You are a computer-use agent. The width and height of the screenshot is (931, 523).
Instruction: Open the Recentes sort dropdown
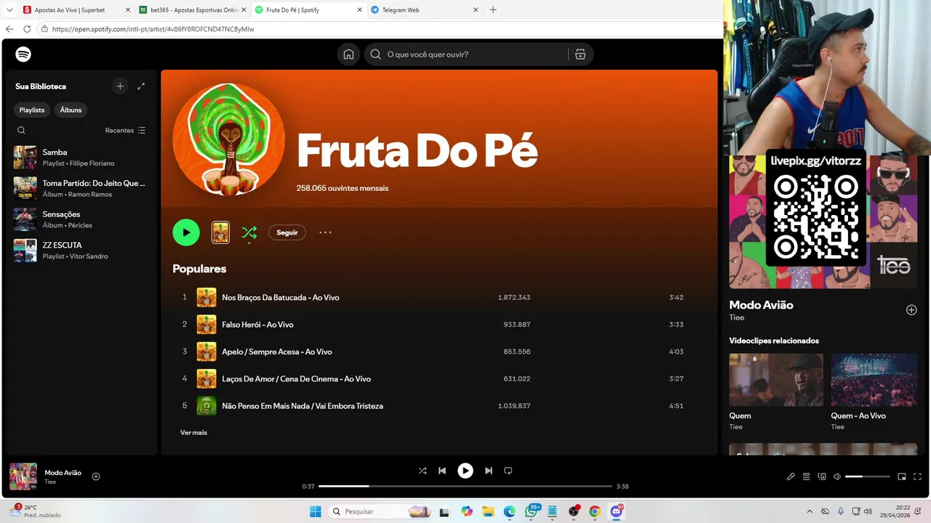point(125,131)
